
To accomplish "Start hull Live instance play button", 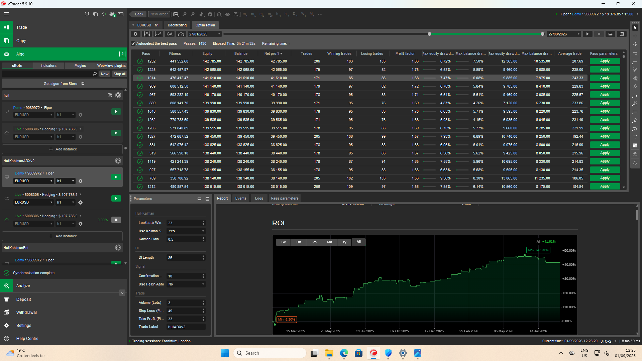I will [x=116, y=133].
